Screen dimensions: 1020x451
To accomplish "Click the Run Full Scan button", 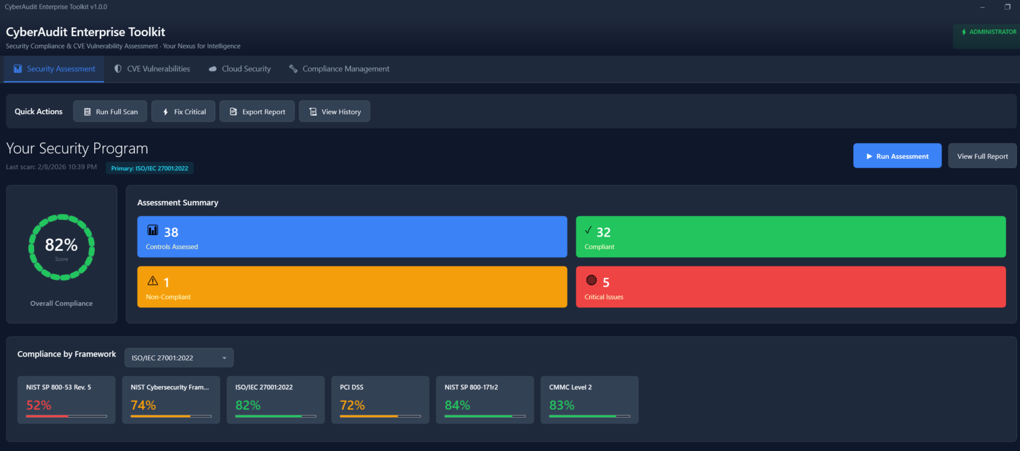I will click(110, 111).
